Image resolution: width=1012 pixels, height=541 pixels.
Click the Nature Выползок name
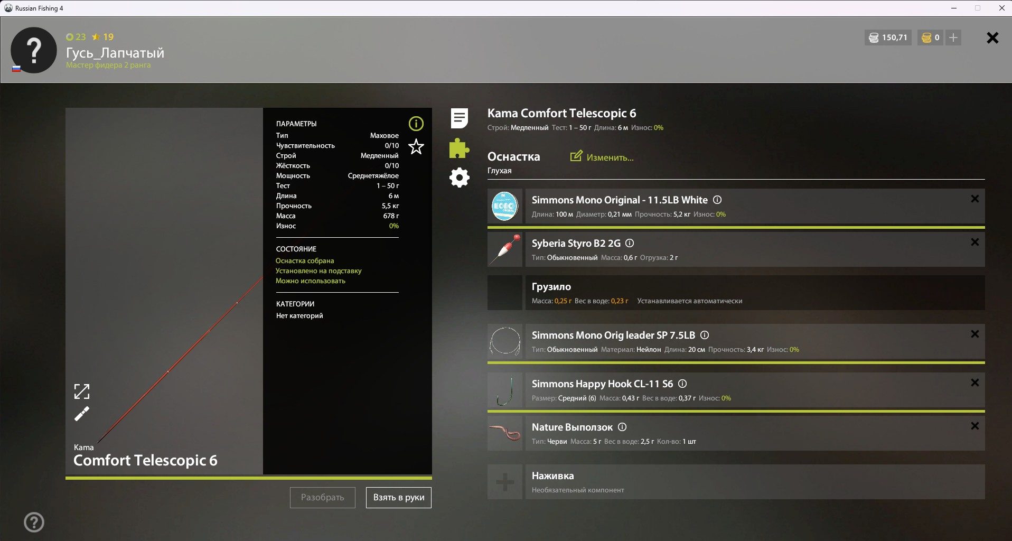[x=573, y=427]
